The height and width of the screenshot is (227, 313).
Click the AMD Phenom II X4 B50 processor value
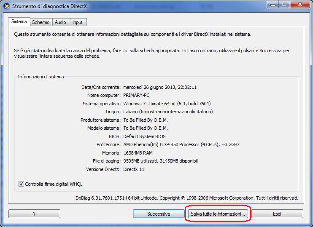(181, 144)
